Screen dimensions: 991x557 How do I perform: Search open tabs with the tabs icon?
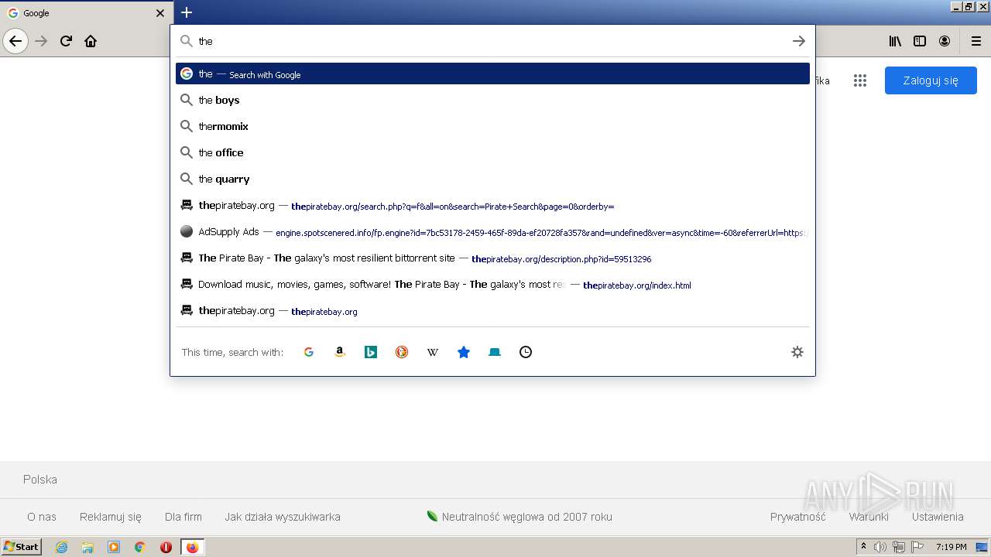(x=495, y=352)
